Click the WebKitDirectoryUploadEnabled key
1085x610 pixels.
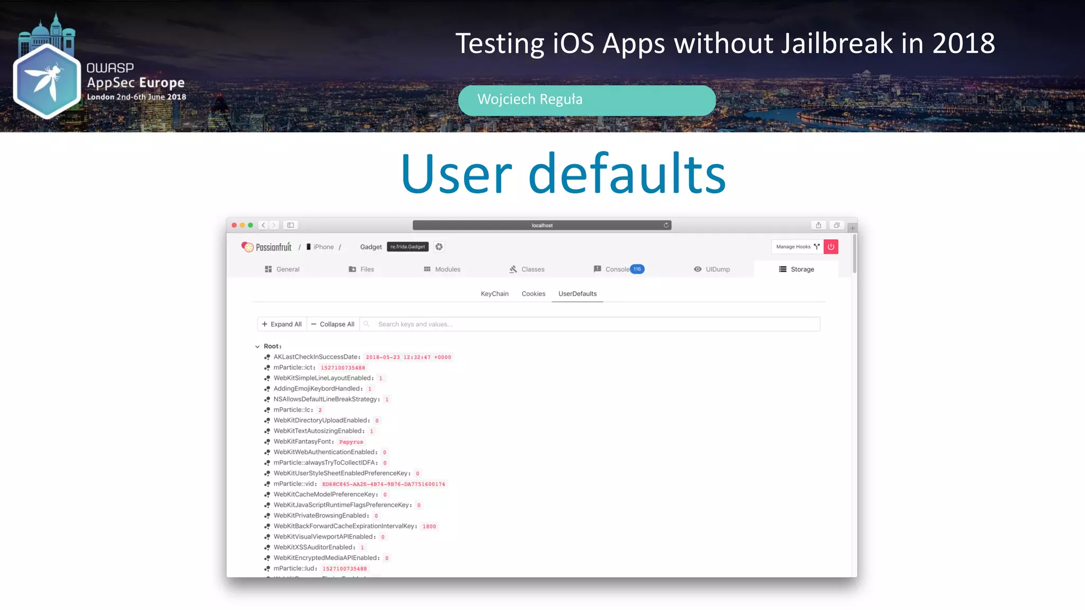[x=322, y=420]
